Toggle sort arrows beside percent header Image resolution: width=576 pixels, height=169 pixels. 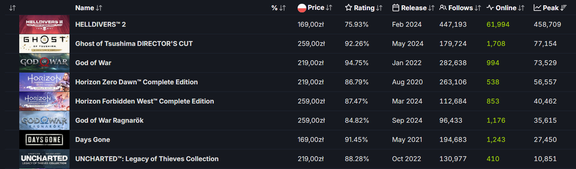click(282, 8)
